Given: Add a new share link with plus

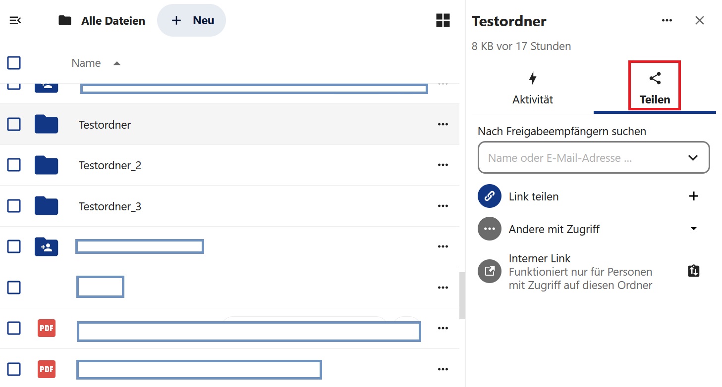Looking at the screenshot, I should pyautogui.click(x=694, y=196).
